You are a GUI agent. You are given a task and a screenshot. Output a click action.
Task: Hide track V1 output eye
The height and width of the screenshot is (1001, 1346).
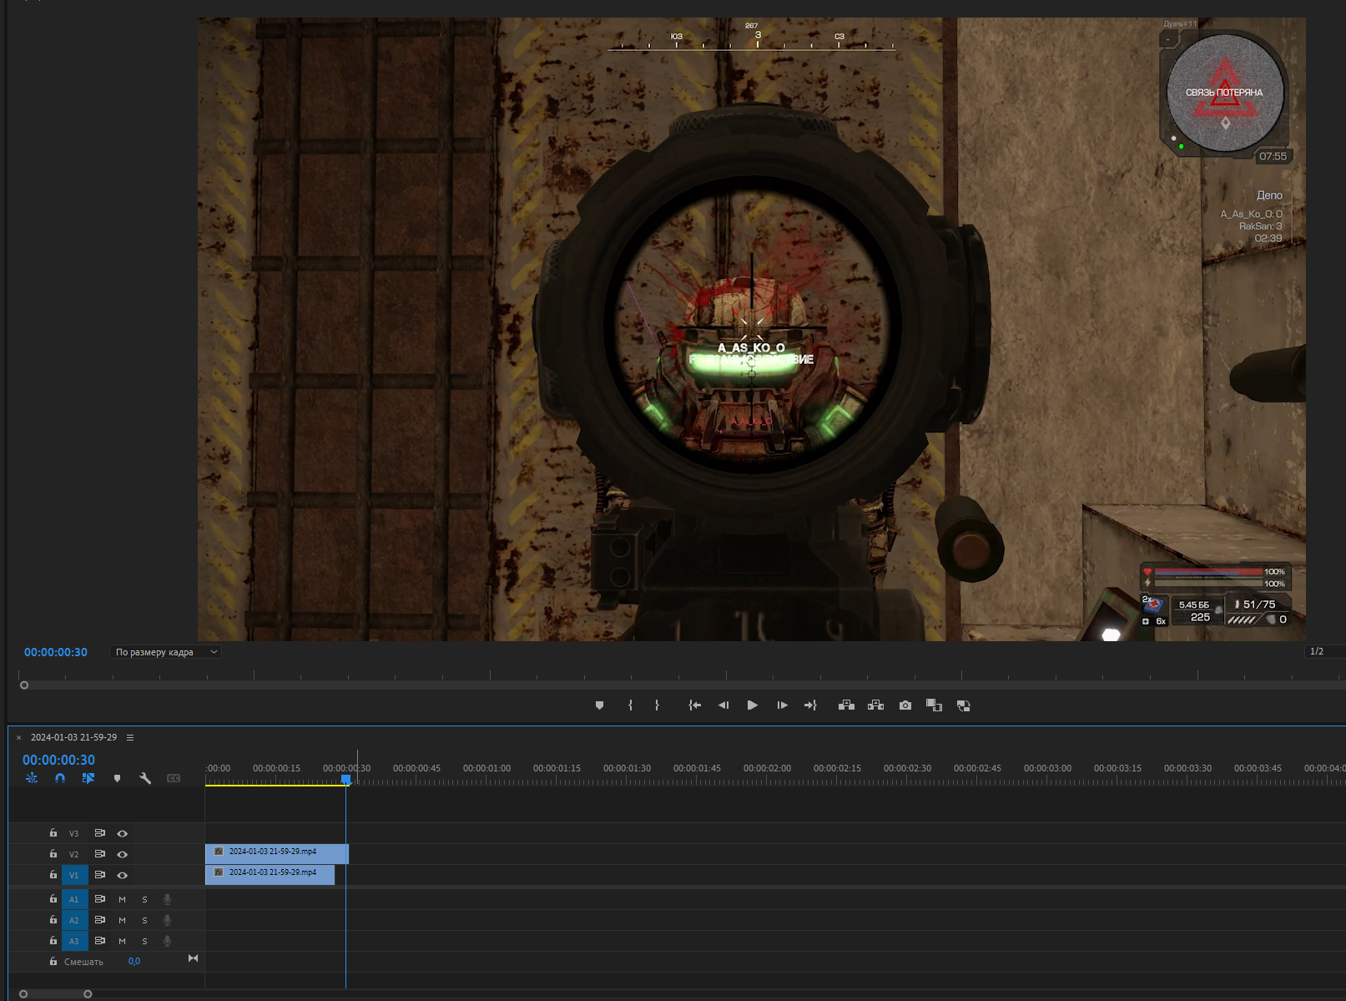click(123, 875)
